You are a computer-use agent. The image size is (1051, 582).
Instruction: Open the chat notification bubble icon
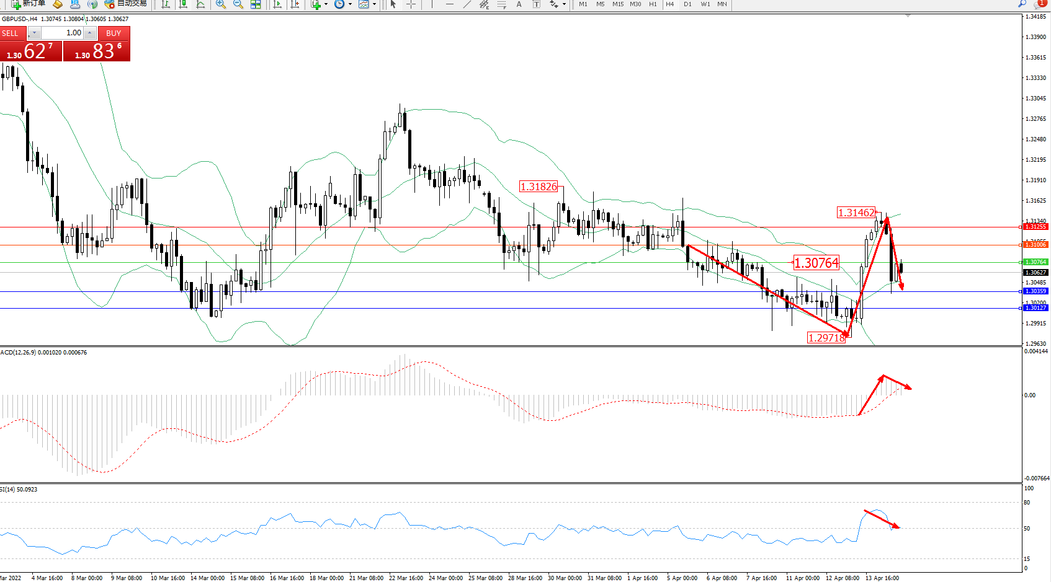1041,4
